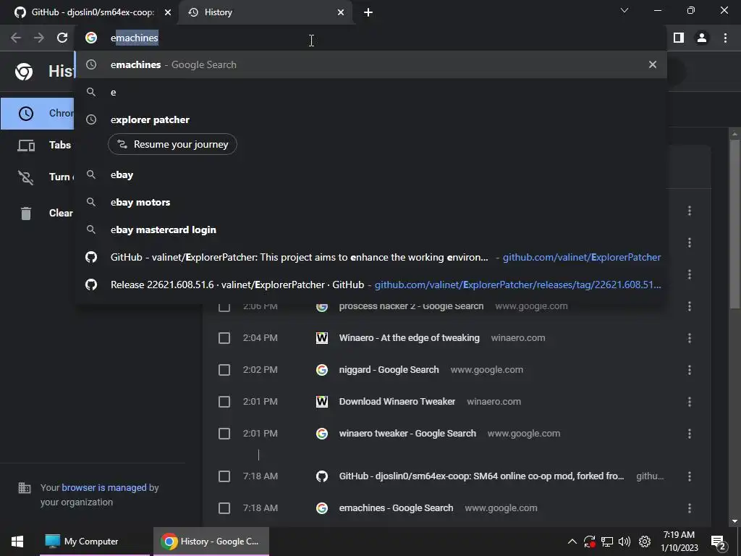Choose the 'explorer patcher' suggestion
Viewport: 741px width, 556px height.
[371, 119]
